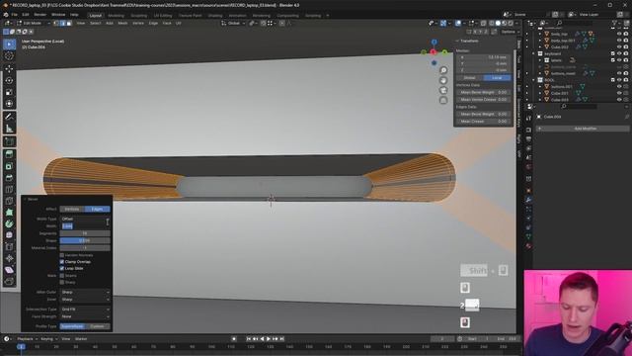
Task: Adjust the bevel Shape slider
Action: coord(85,240)
